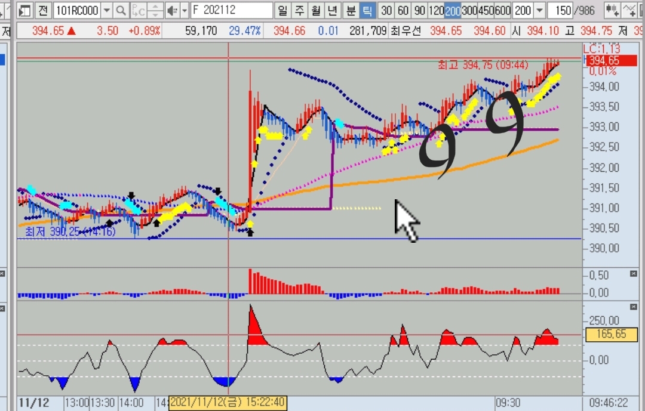Select the tick (틱) chart mode
Image resolution: width=645 pixels, height=411 pixels.
[x=367, y=10]
